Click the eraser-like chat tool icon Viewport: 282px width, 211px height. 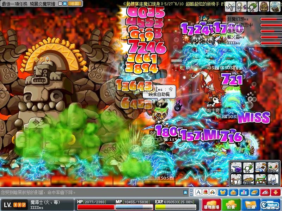[213, 192]
